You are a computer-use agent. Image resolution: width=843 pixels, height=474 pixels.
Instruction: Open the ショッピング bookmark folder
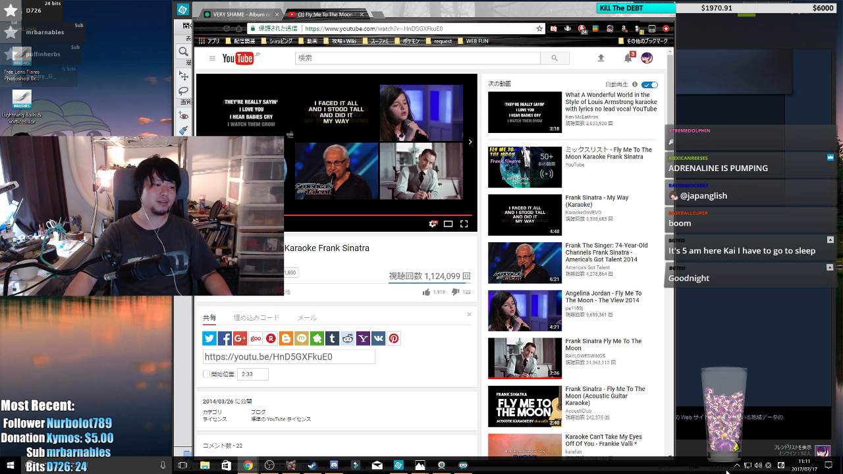277,41
